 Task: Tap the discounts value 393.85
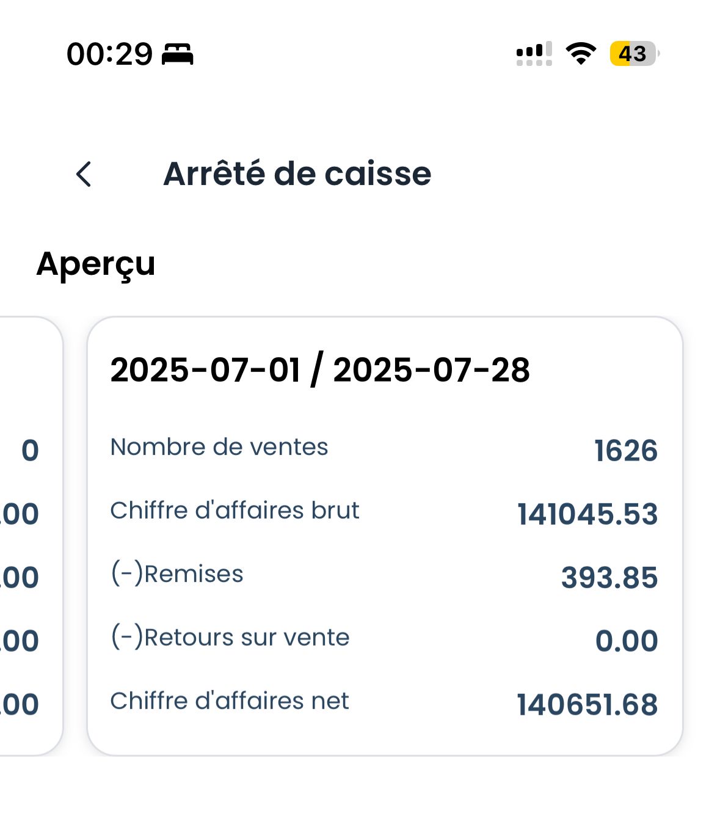(x=609, y=578)
